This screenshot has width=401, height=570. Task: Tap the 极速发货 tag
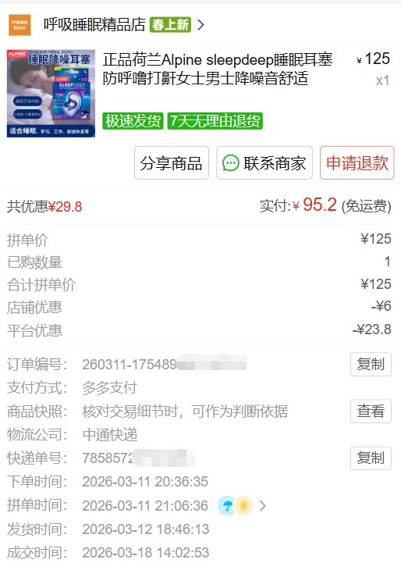(133, 121)
